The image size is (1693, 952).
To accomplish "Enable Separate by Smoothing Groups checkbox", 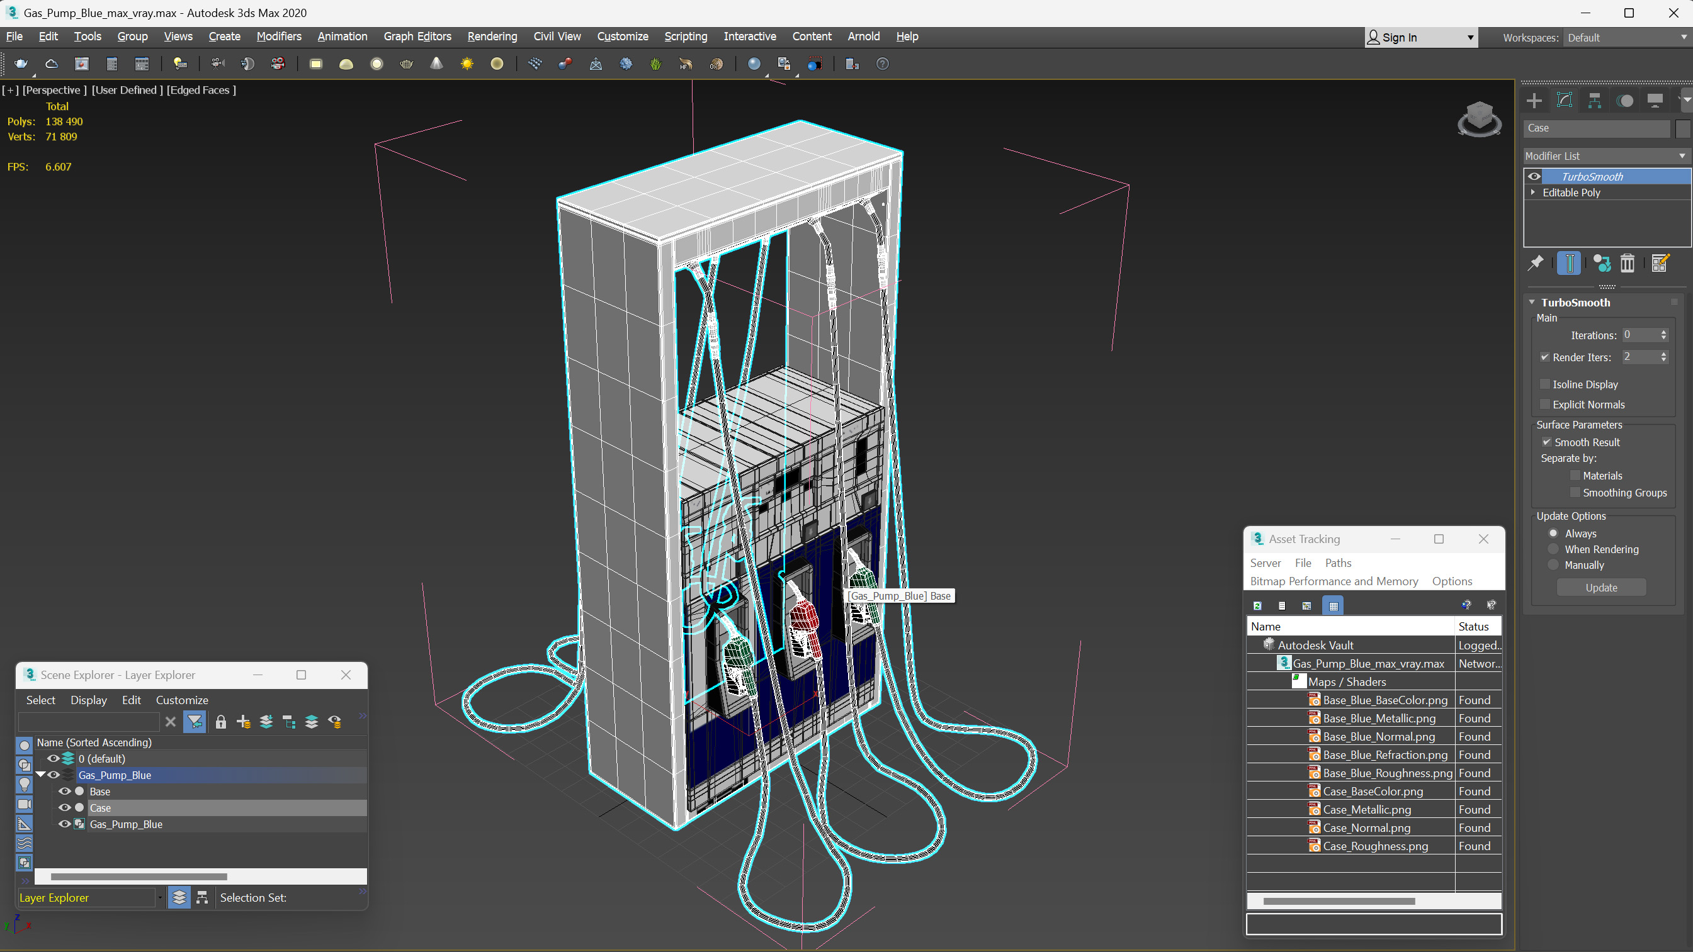I will (1575, 493).
